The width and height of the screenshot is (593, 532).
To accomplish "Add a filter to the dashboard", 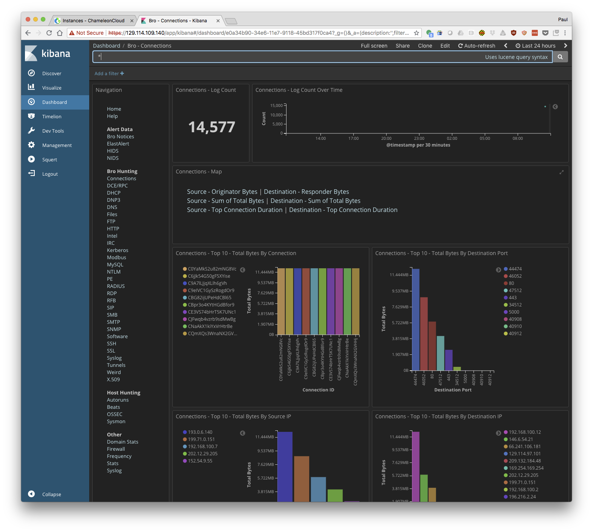I will click(109, 73).
